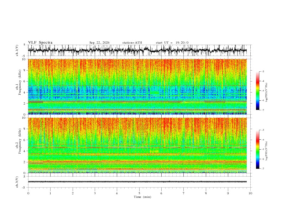Click the ch.1 spectrogram color bar

[257, 91]
